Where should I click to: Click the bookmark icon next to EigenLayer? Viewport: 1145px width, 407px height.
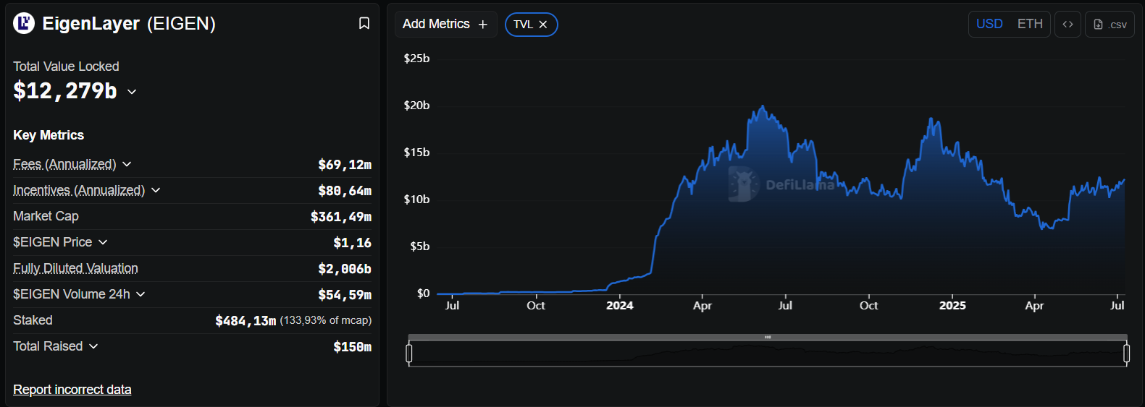364,24
